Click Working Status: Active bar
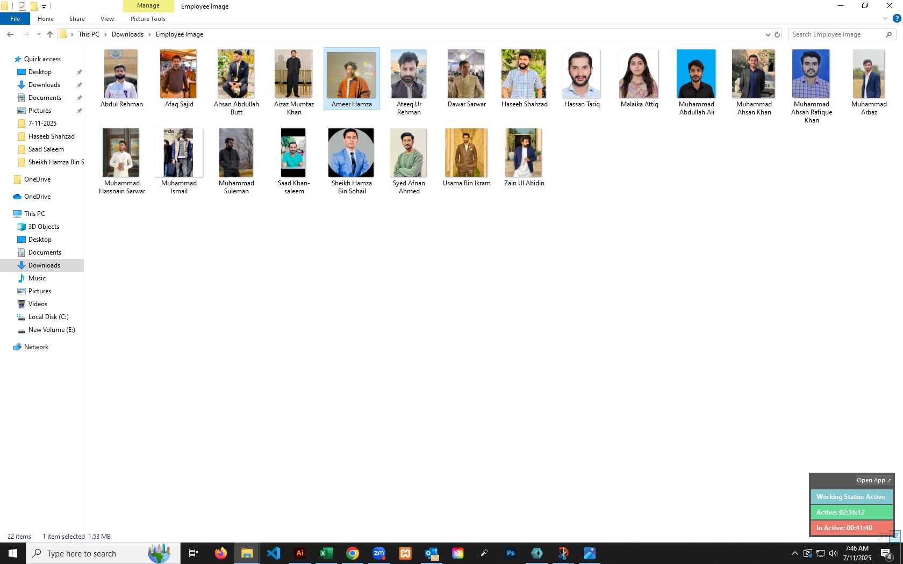 [x=851, y=497]
